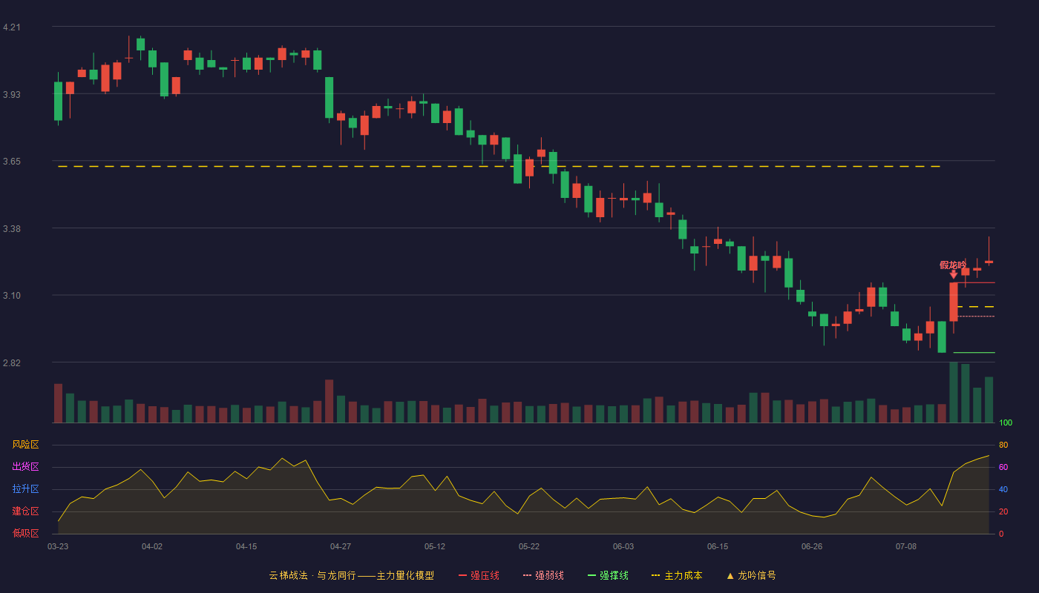
Task: Click the 云梯战法 chart title text
Action: (288, 575)
